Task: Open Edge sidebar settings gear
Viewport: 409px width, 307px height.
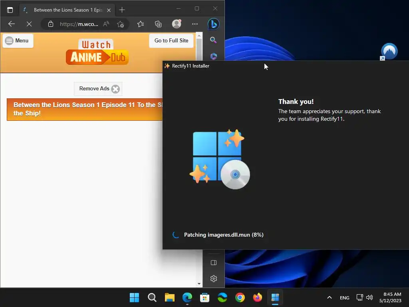Action: coord(214,279)
